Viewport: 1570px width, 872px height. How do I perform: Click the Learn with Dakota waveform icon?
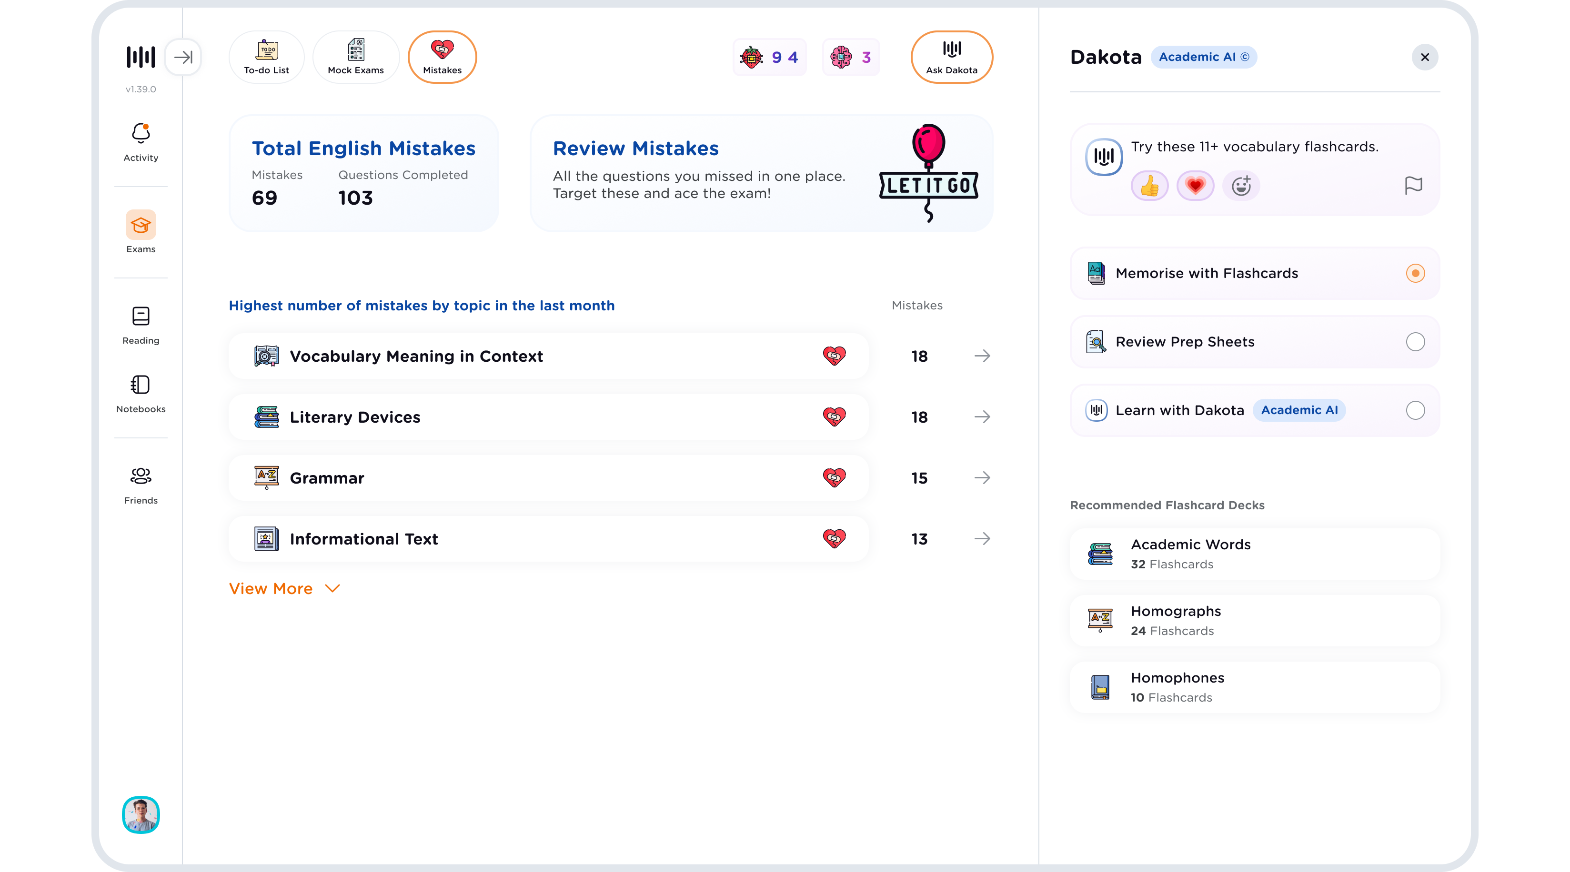(1096, 410)
